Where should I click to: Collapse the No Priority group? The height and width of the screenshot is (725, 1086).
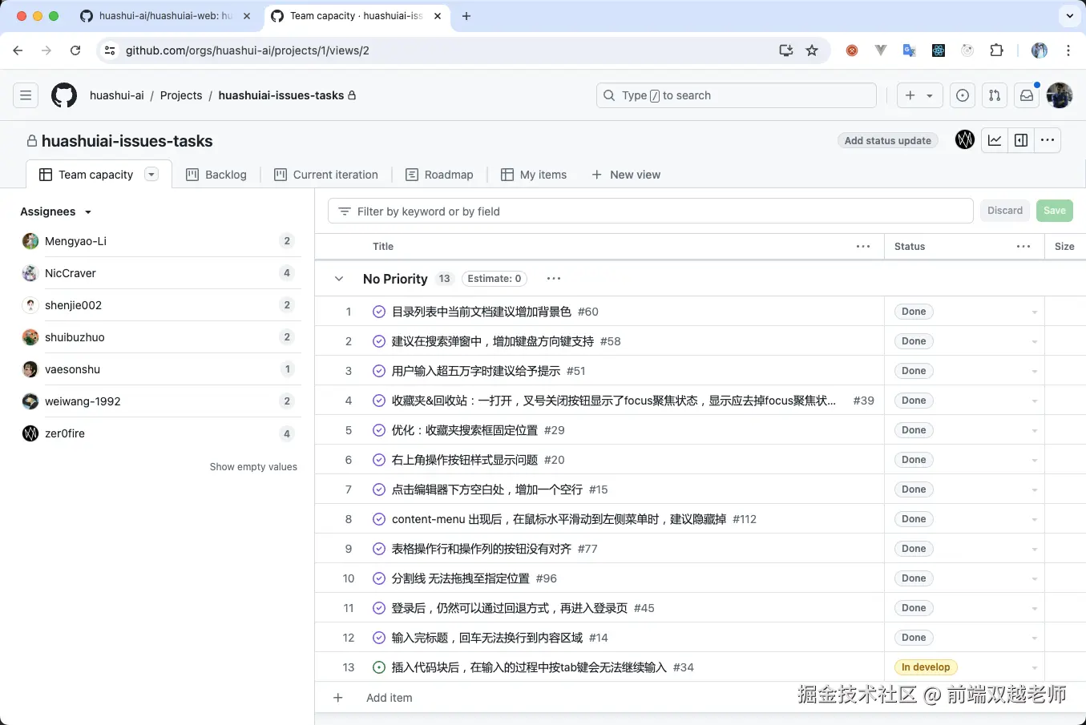click(x=338, y=279)
